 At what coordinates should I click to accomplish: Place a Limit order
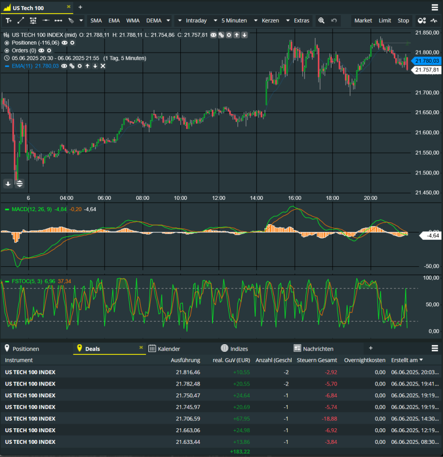(385, 21)
